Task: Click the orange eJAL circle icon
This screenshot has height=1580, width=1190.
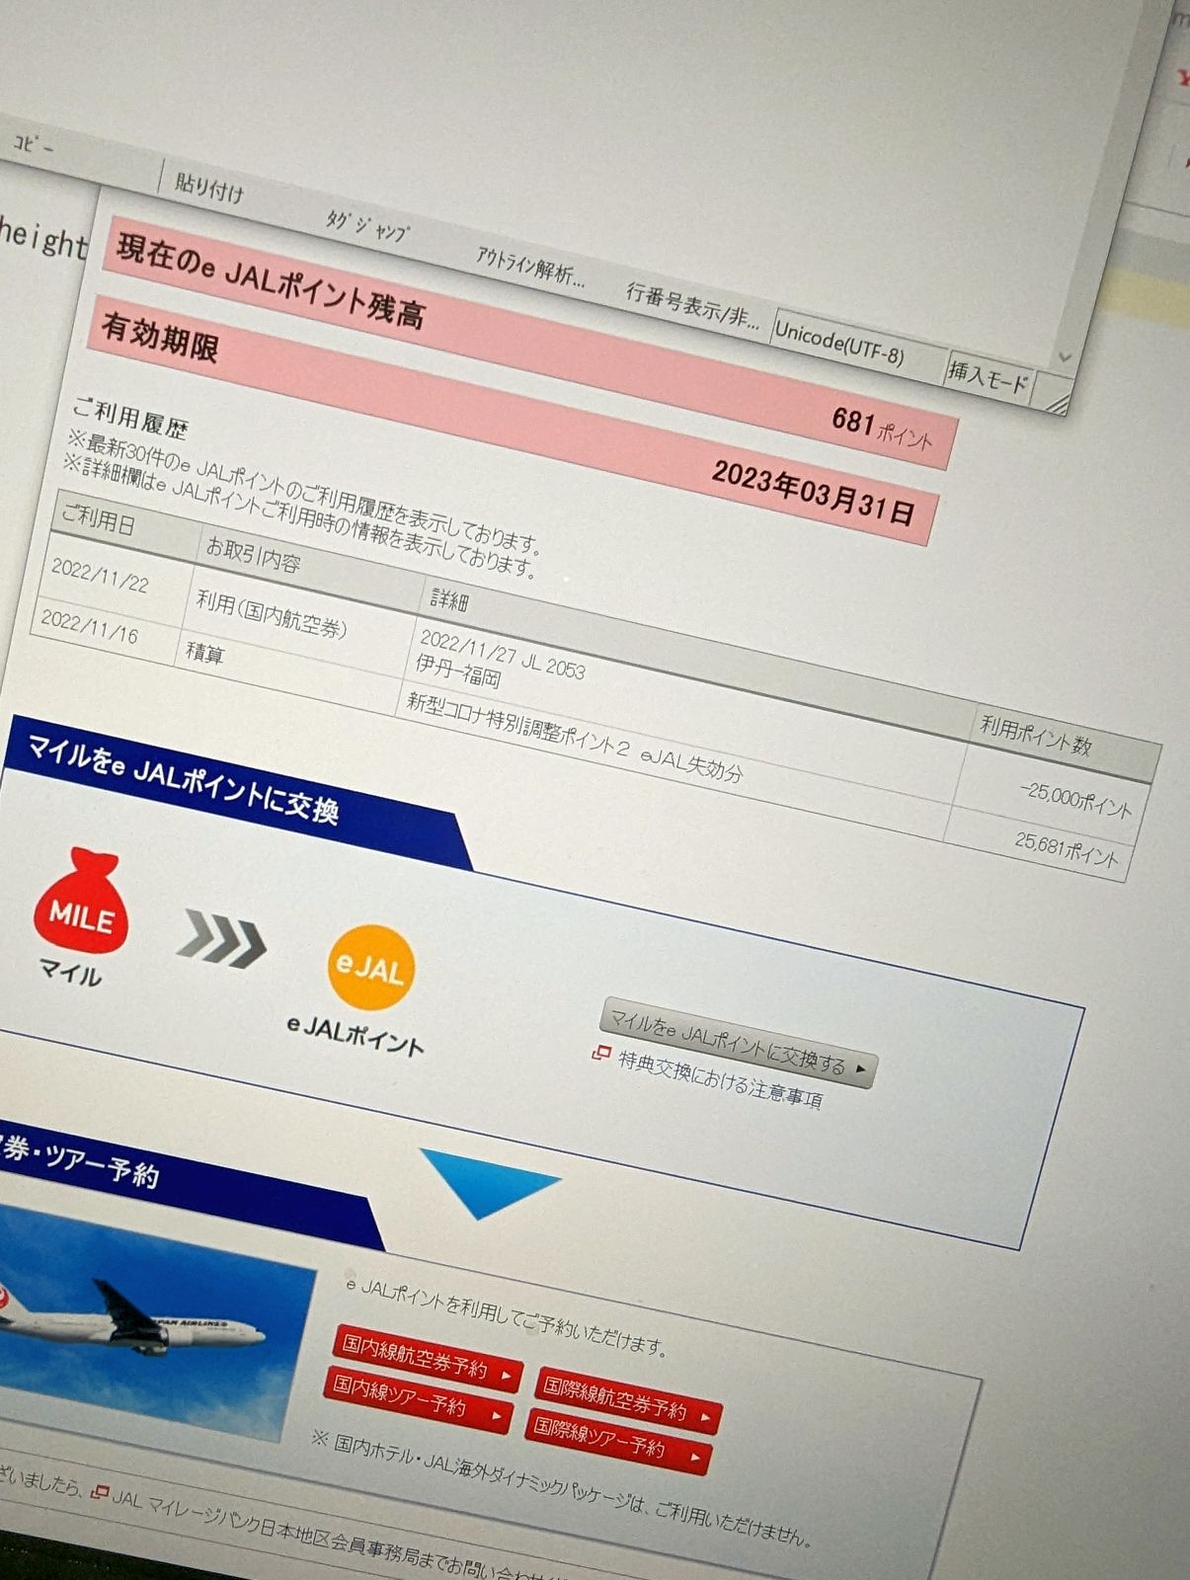Action: pyautogui.click(x=371, y=967)
